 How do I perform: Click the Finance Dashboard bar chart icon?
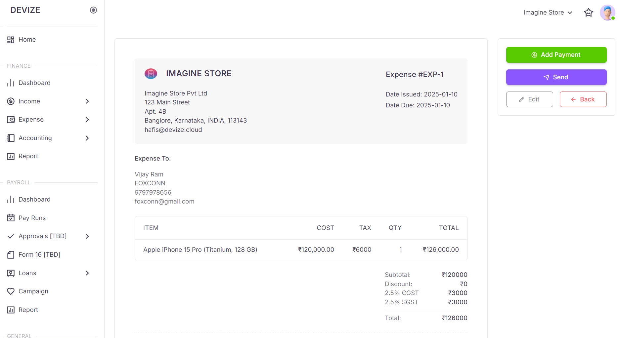(x=11, y=83)
